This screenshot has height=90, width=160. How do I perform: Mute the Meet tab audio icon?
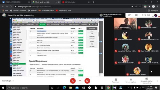[56, 2]
